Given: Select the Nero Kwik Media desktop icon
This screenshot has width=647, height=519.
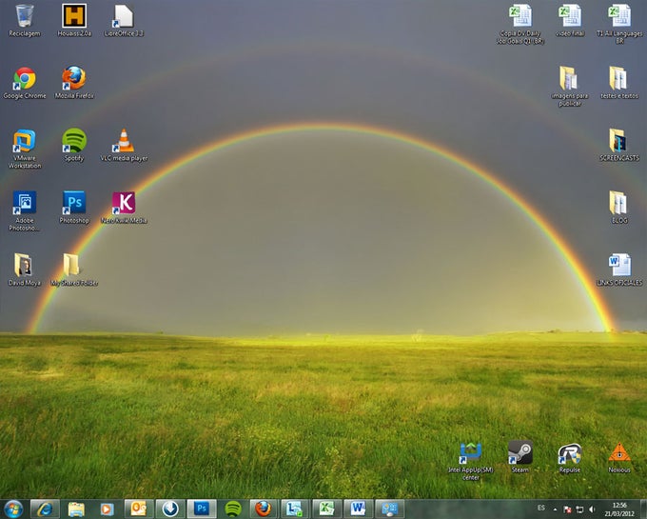Looking at the screenshot, I should pyautogui.click(x=124, y=208).
